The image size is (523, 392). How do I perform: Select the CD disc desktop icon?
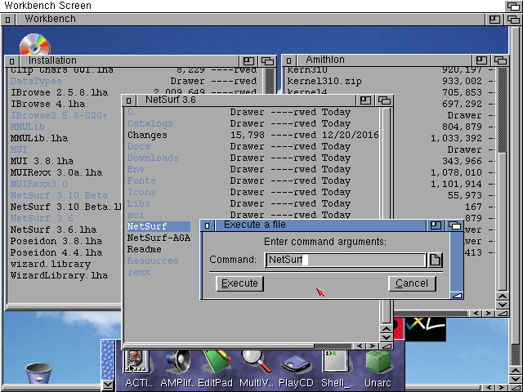coord(34,44)
